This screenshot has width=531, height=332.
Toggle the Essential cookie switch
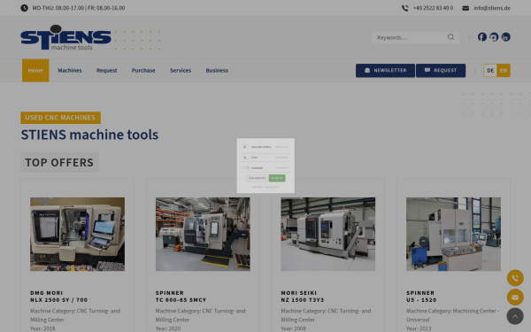pos(246,167)
